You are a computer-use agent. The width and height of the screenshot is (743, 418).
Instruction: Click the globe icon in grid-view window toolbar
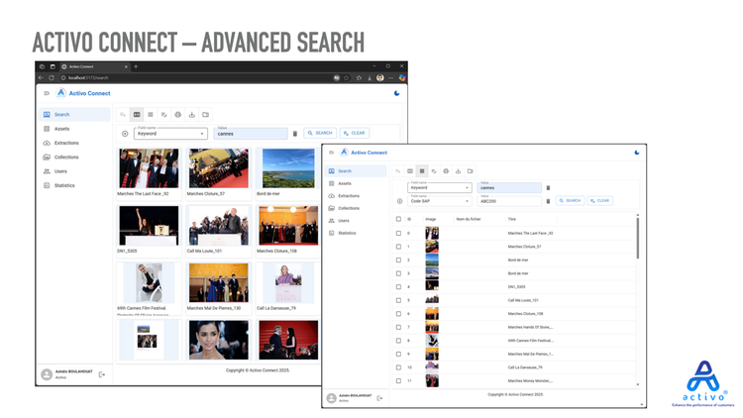pyautogui.click(x=177, y=115)
